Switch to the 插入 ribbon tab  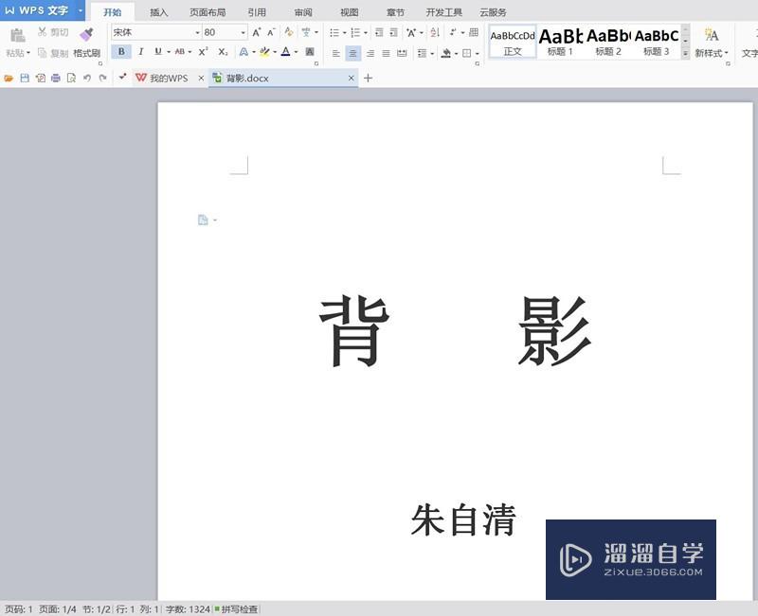click(156, 12)
